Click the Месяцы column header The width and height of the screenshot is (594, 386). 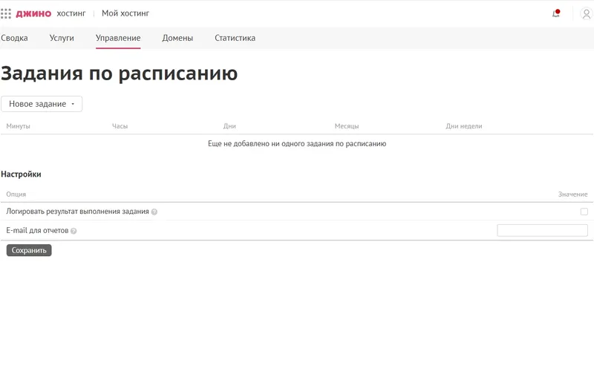tap(347, 126)
